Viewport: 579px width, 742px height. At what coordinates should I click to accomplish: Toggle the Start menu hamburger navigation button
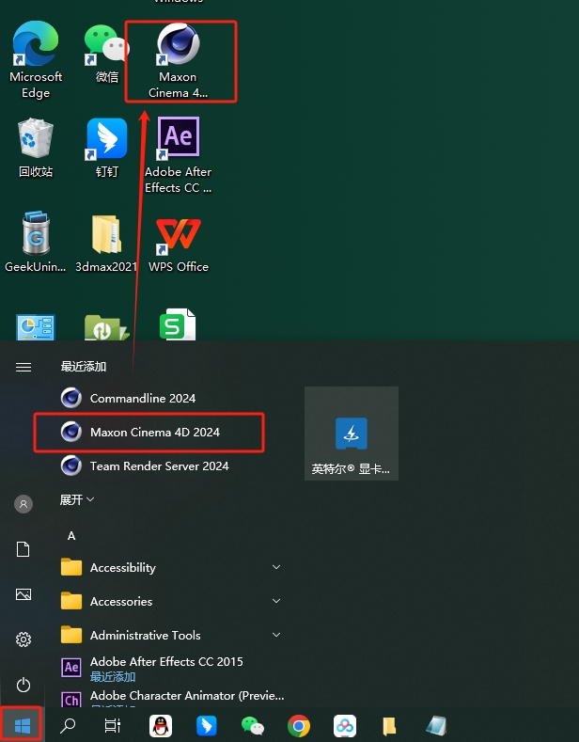click(x=23, y=367)
